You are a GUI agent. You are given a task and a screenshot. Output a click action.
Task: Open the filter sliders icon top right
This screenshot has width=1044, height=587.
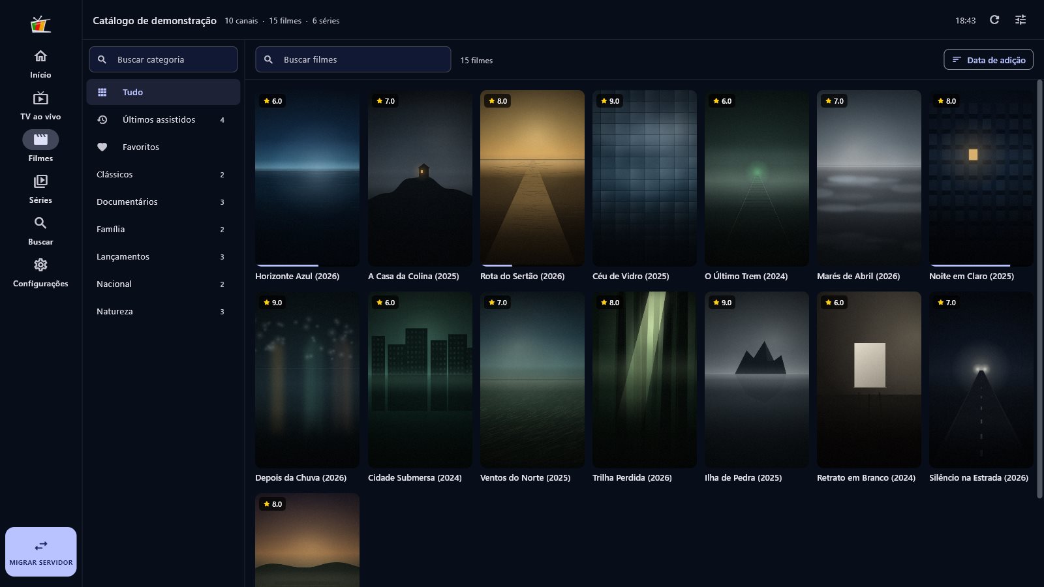[x=1021, y=20]
